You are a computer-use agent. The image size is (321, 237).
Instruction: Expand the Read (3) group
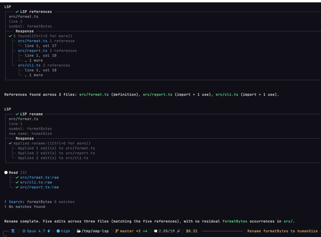tap(18, 172)
